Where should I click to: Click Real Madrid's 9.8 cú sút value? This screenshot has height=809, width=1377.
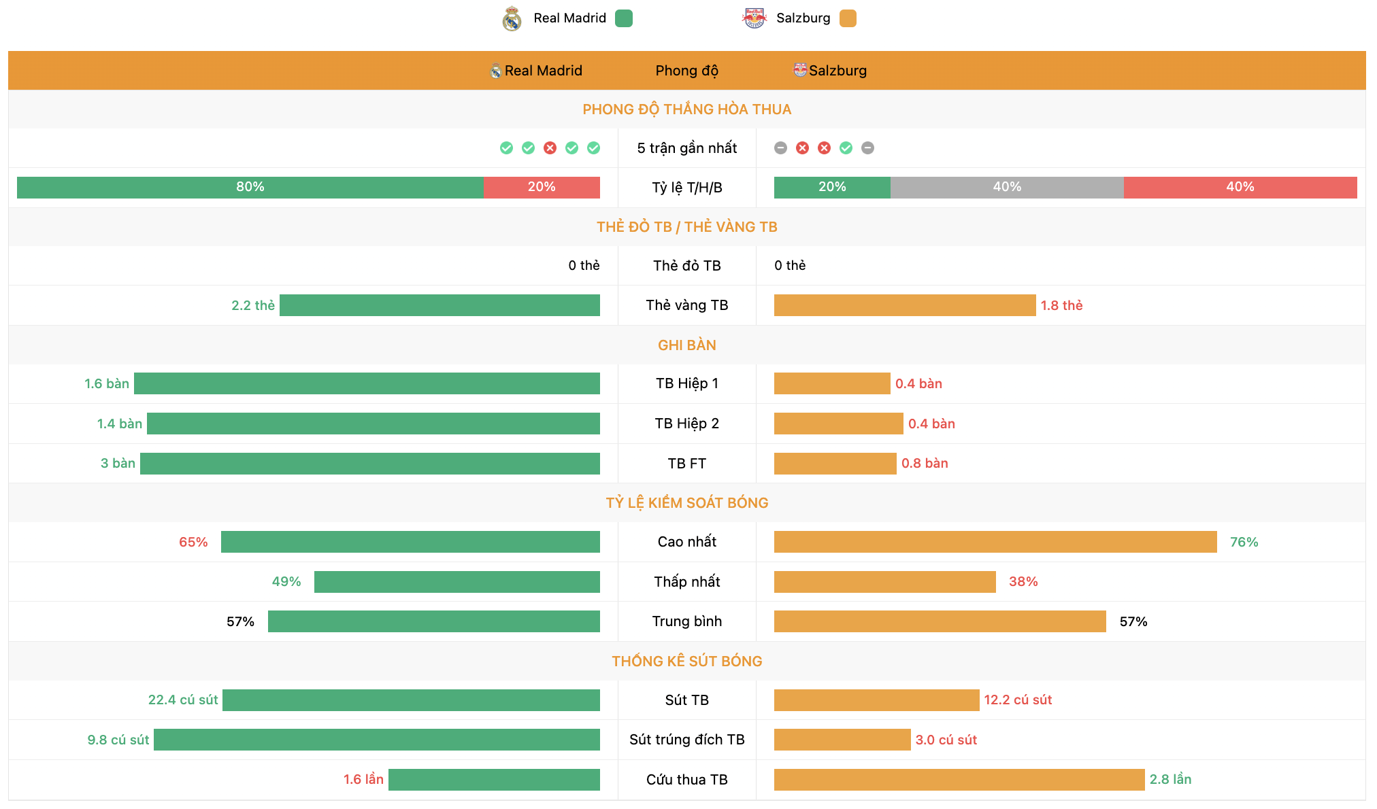tap(118, 740)
